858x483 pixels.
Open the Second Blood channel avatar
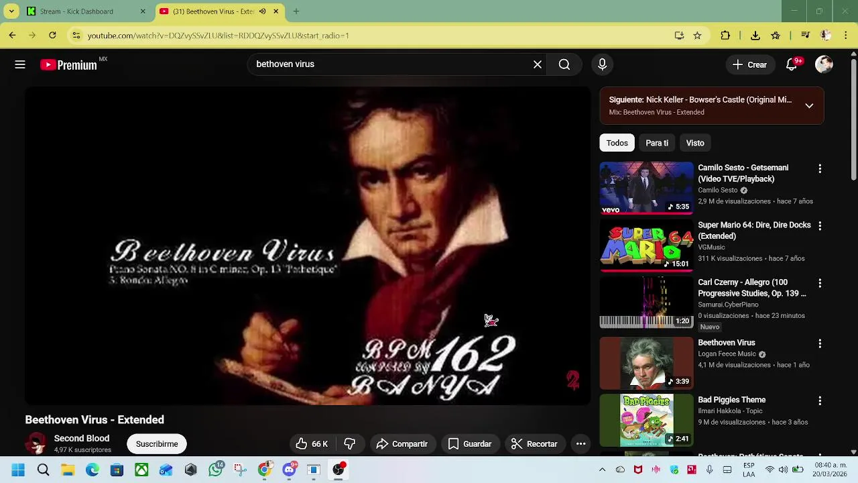click(x=36, y=443)
